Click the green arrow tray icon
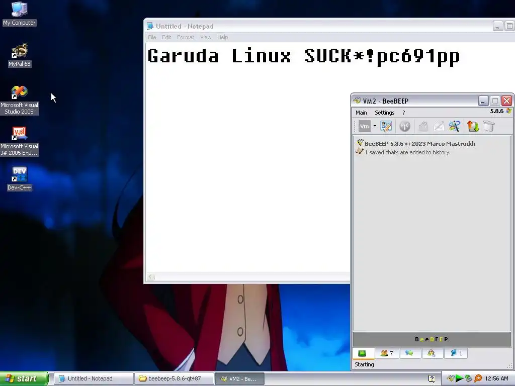Image resolution: width=515 pixels, height=386 pixels. coord(459,378)
